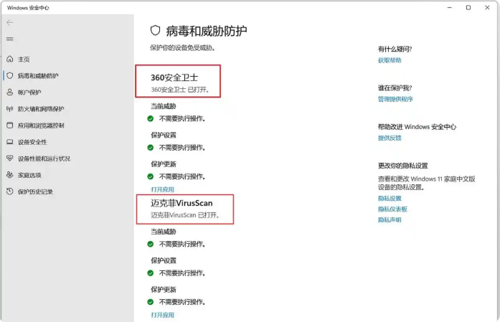Screen dimensions: 500x322
Task: Open 家庭选项 sidebar item
Action: pyautogui.click(x=29, y=175)
